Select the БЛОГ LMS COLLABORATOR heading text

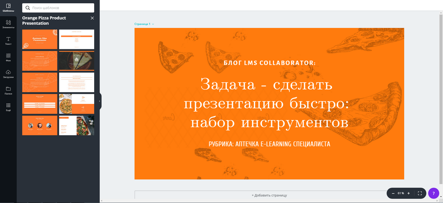click(269, 63)
